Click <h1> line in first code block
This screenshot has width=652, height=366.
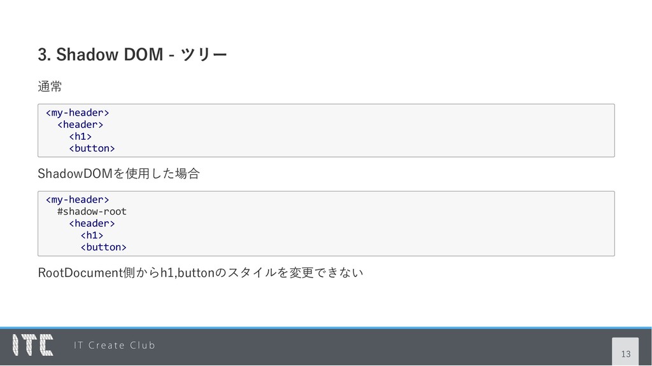pyautogui.click(x=80, y=136)
